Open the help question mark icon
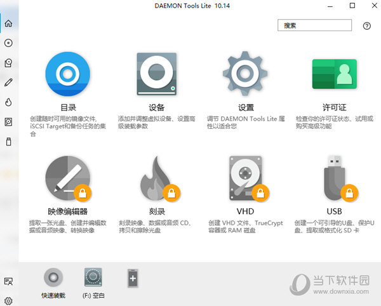 pos(366,26)
